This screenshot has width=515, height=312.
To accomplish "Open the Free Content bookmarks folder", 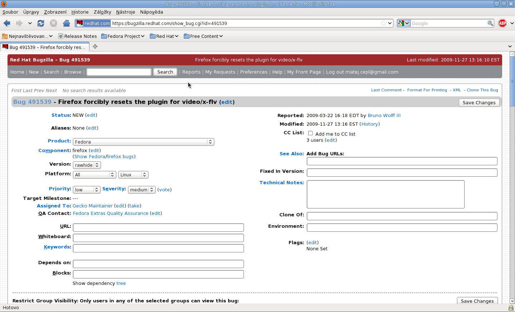I will [x=203, y=36].
